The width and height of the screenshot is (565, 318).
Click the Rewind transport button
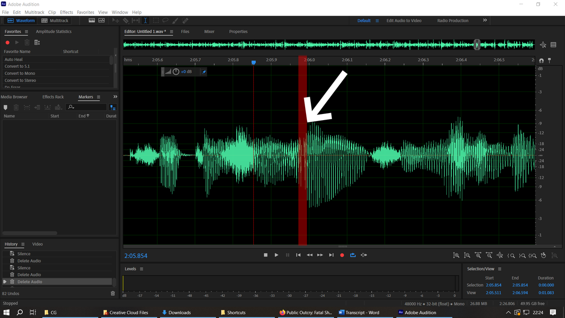[309, 255]
